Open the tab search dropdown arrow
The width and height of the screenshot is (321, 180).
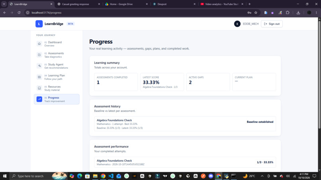coord(4,4)
